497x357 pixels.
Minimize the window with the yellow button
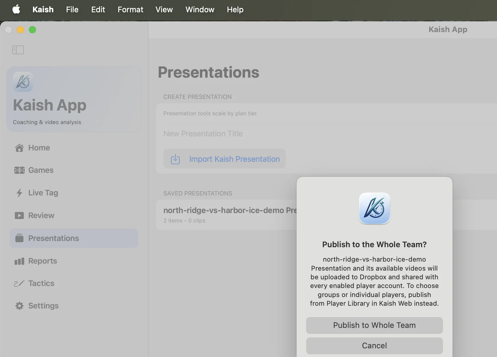coord(20,30)
